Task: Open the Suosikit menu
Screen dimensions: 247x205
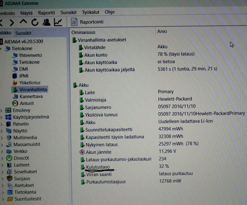Action: [x=68, y=12]
